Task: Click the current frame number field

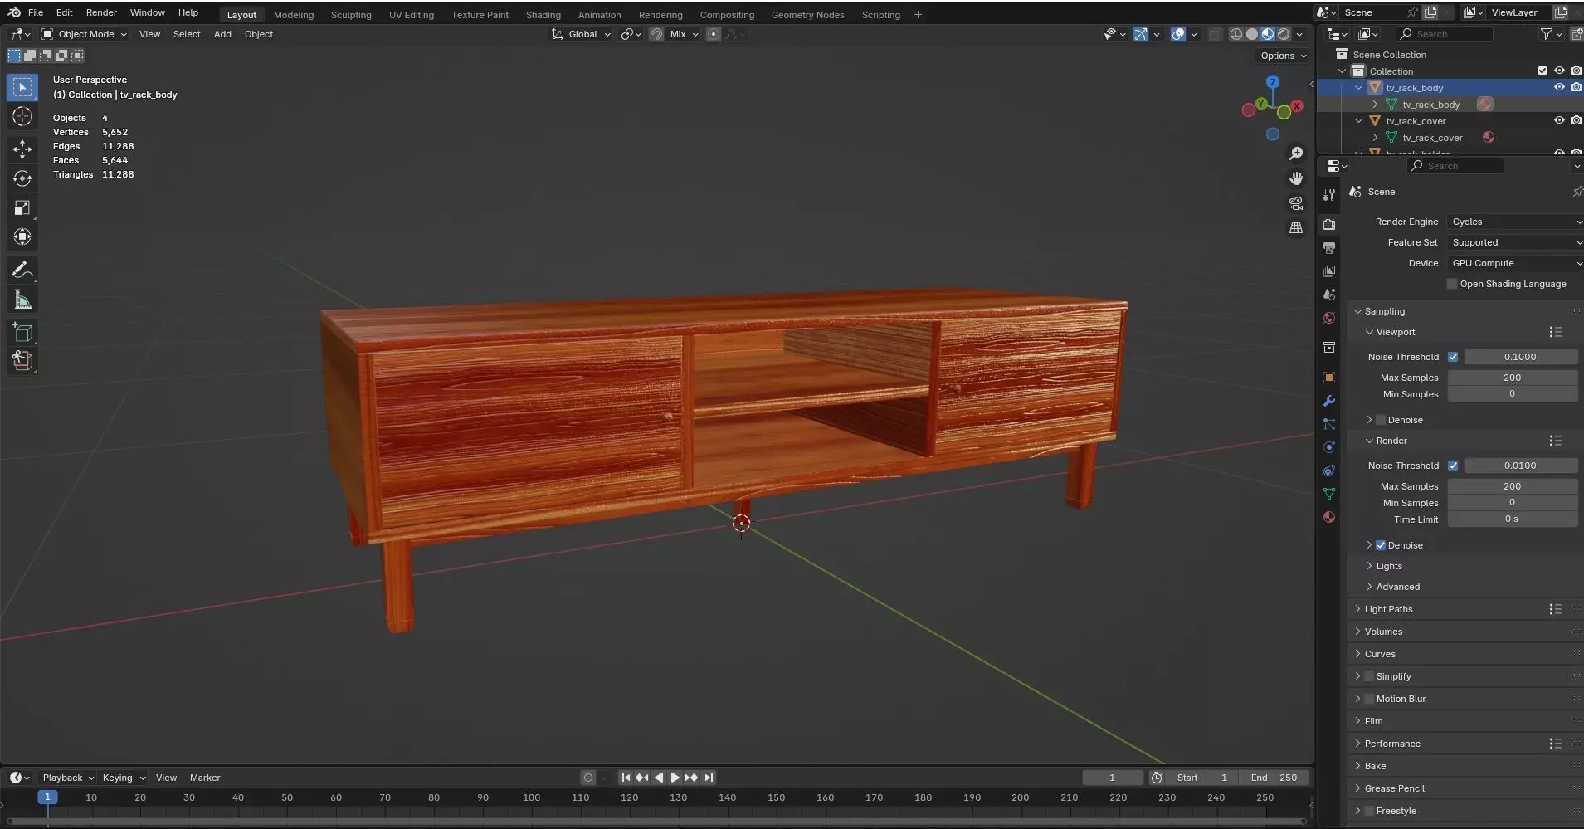Action: click(x=1112, y=778)
